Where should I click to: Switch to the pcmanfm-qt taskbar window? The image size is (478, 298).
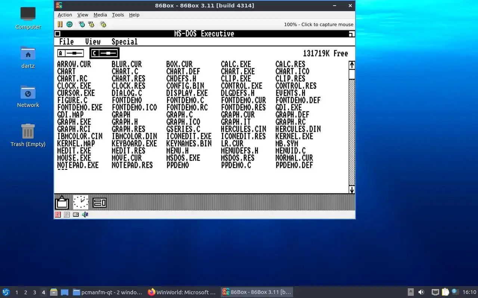(x=108, y=292)
